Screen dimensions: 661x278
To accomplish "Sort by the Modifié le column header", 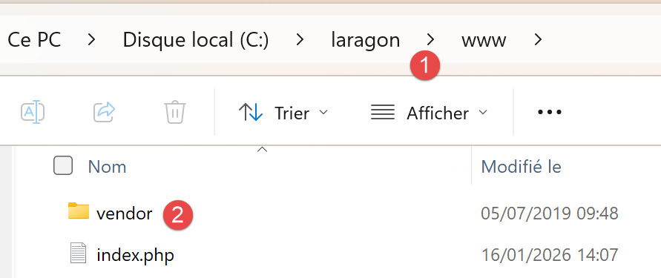I will (521, 167).
